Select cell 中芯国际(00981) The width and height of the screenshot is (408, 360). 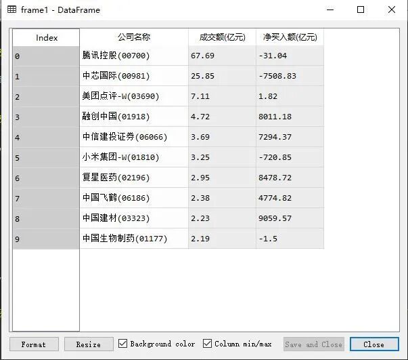134,76
